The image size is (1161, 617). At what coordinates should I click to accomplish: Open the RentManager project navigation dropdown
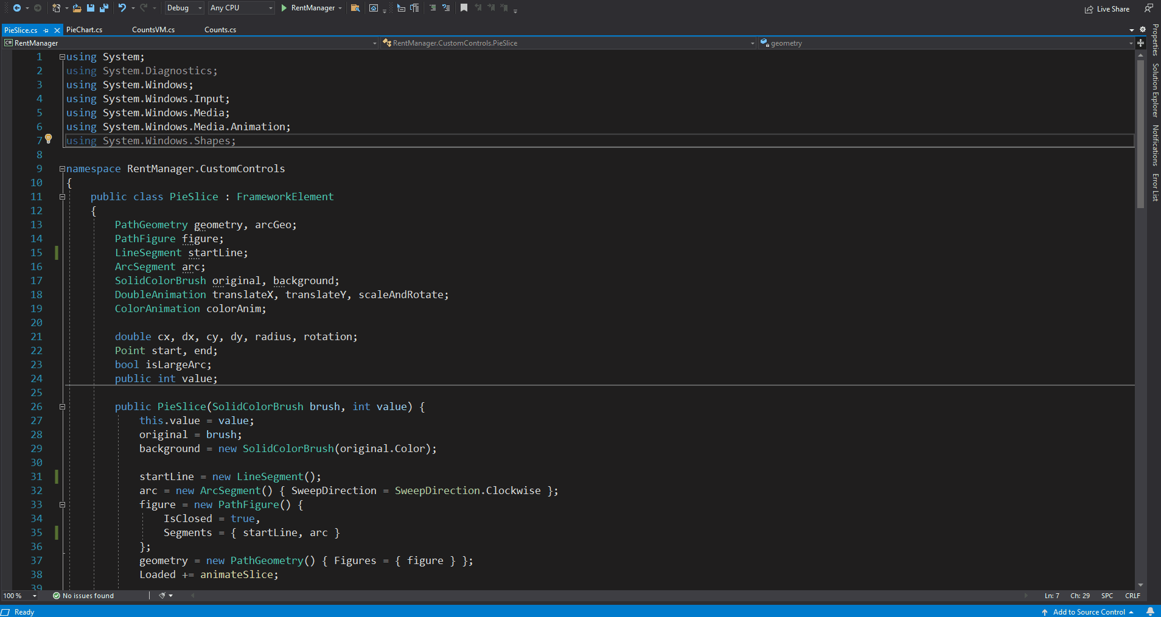(x=190, y=43)
